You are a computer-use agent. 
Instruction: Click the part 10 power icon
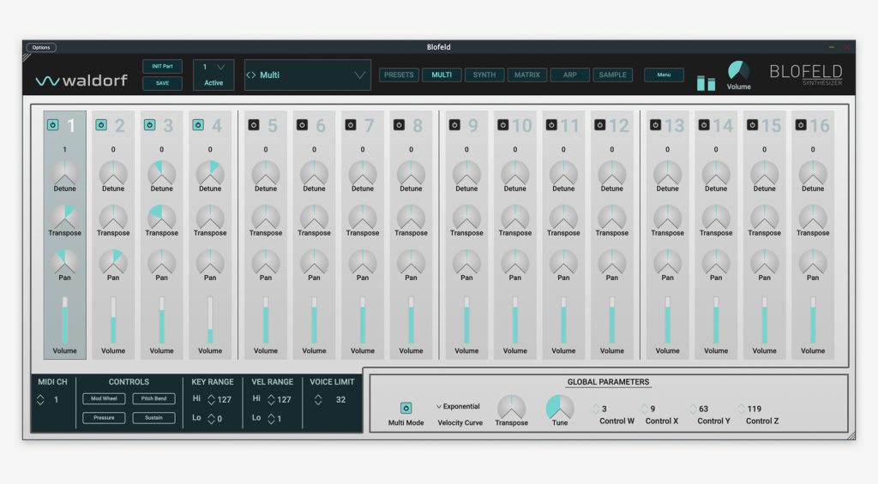pos(502,125)
